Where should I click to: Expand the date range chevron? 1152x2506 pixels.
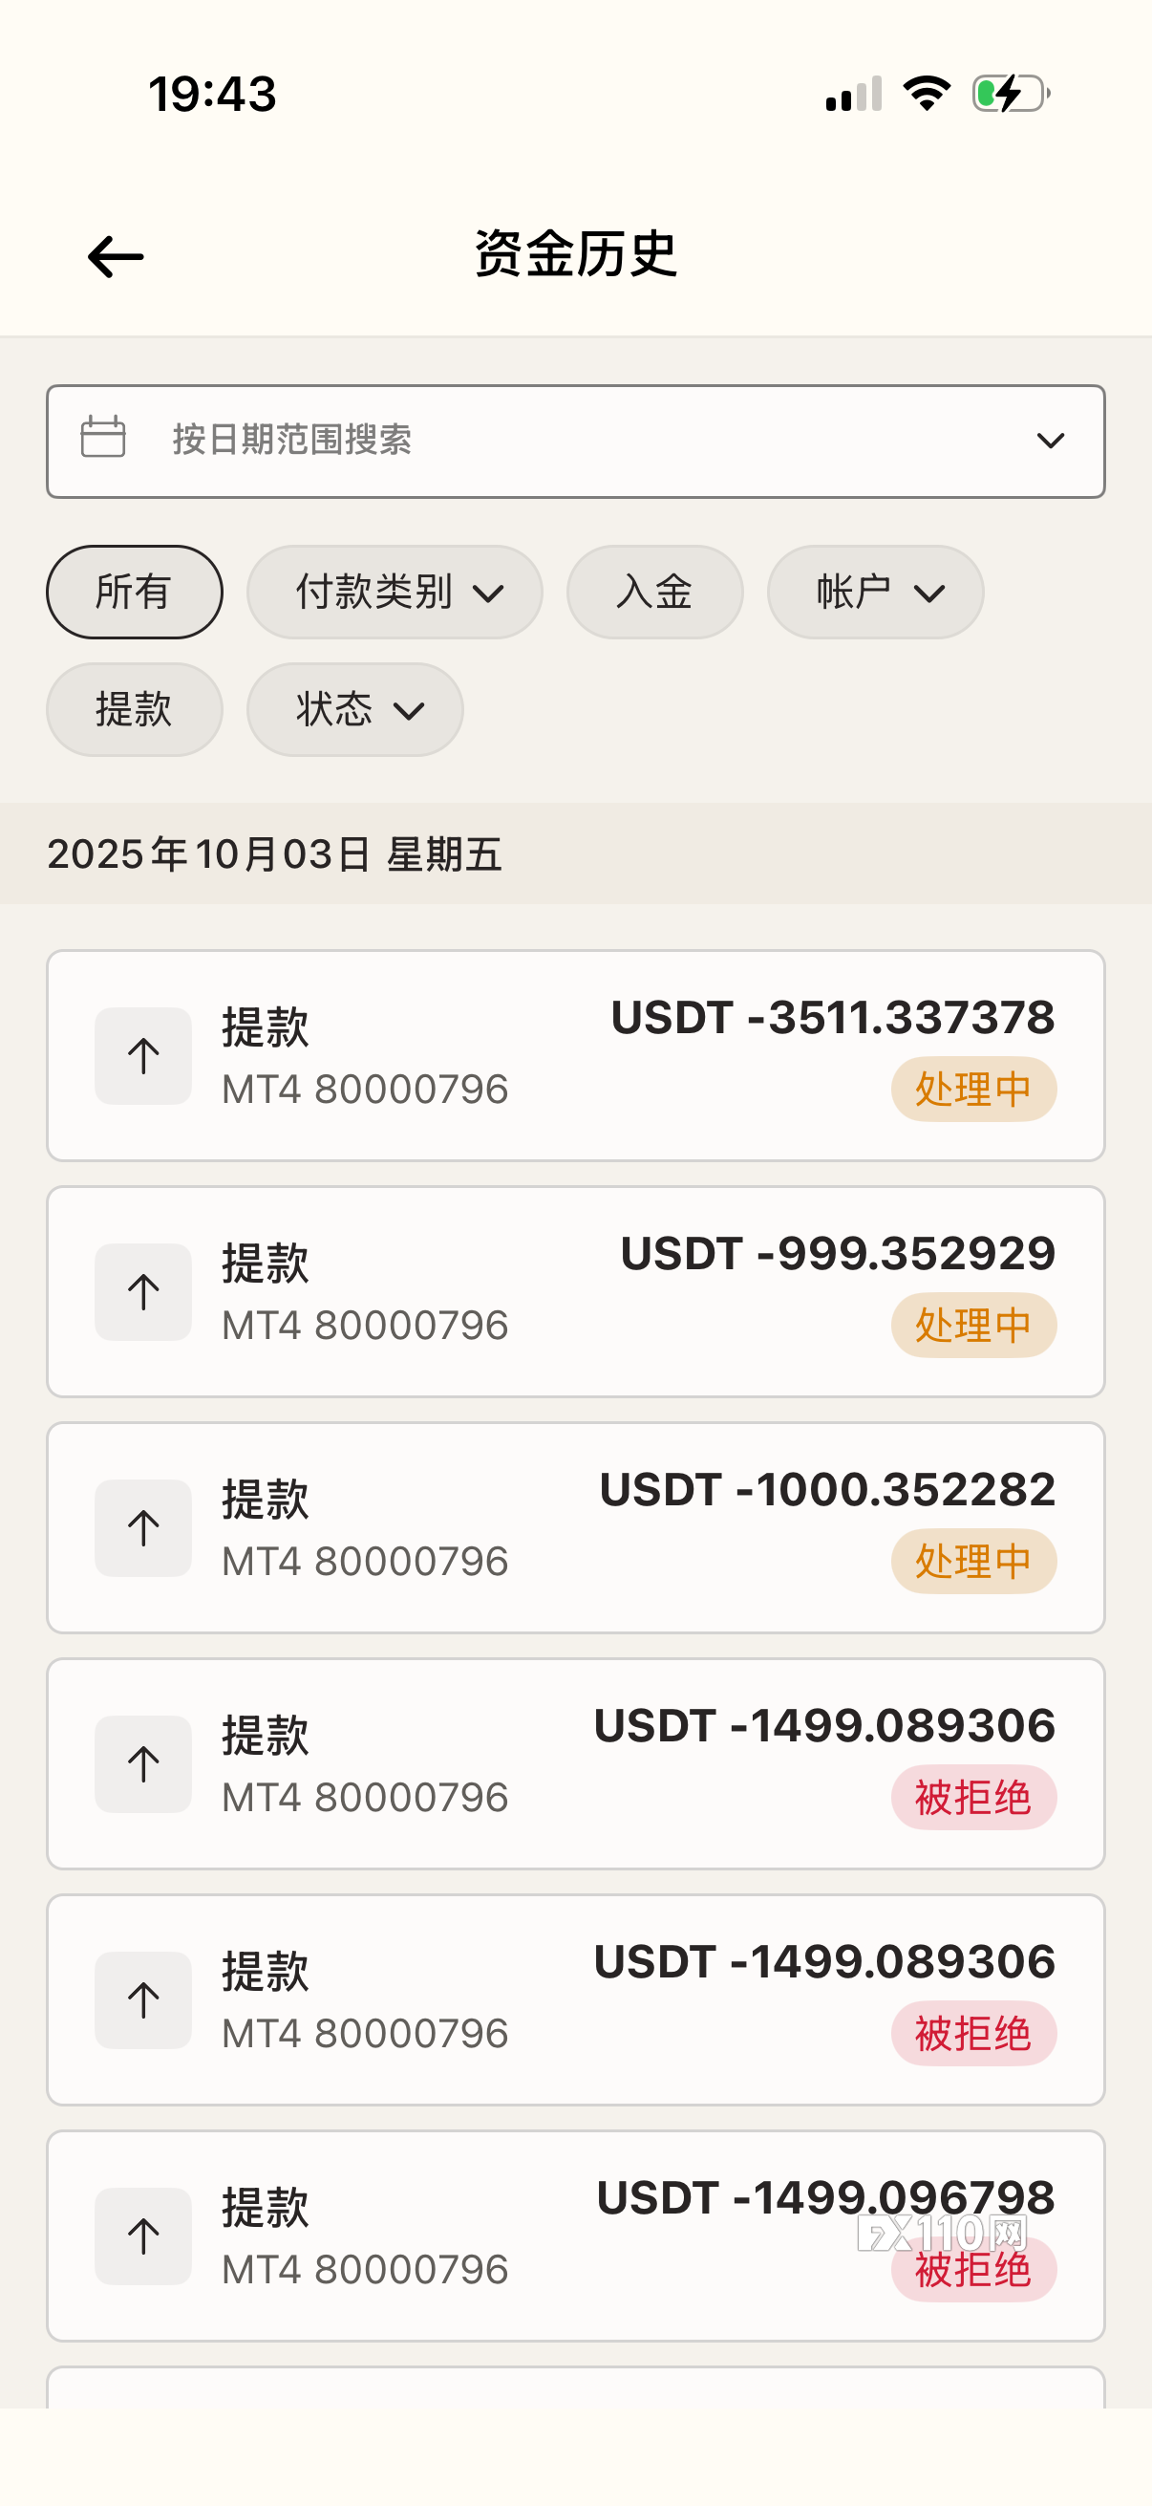coord(1050,441)
